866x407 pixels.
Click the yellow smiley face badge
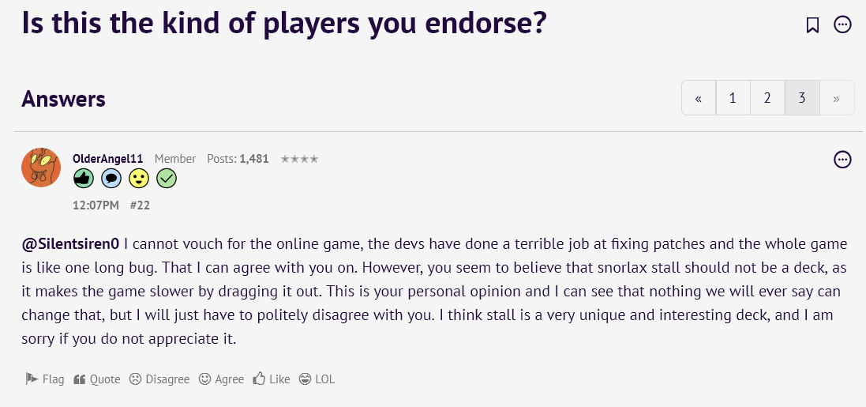pos(139,179)
